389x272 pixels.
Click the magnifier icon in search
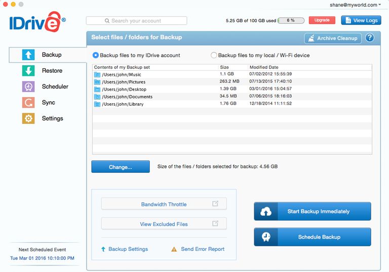pyautogui.click(x=107, y=21)
